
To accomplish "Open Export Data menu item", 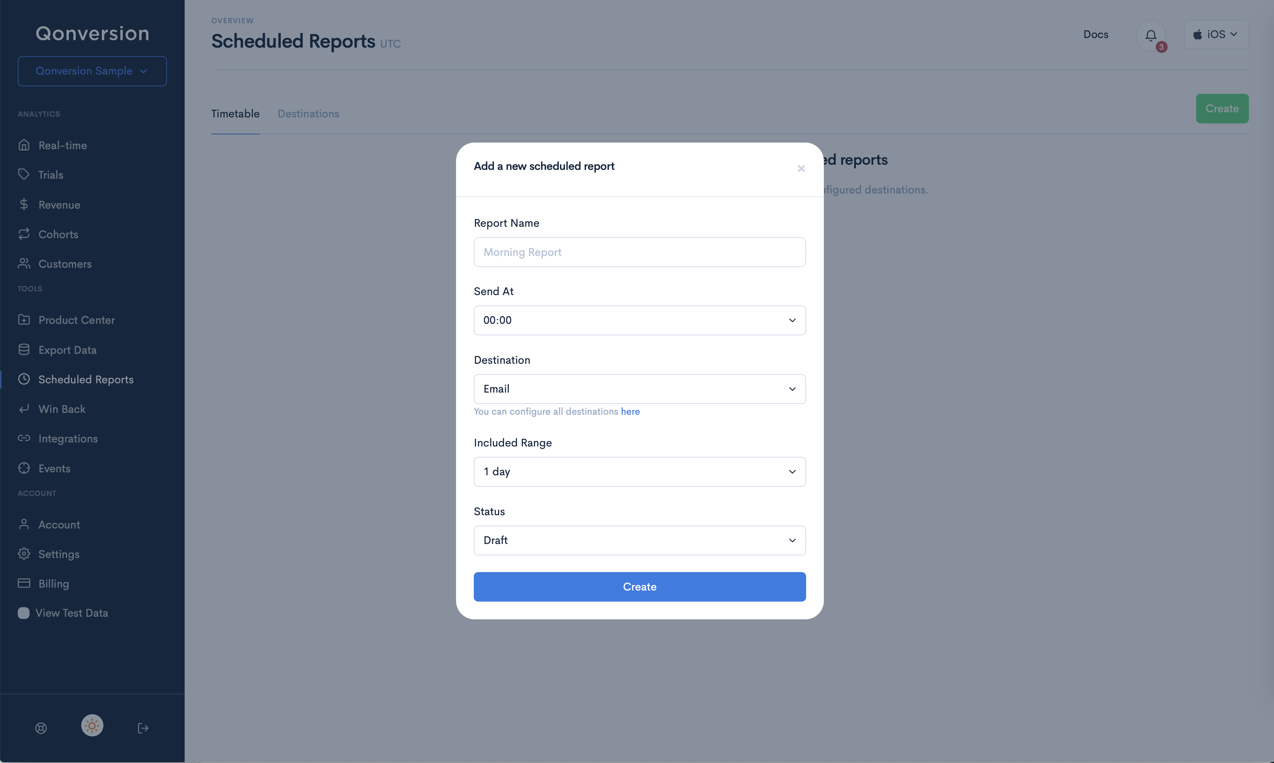I will point(67,350).
